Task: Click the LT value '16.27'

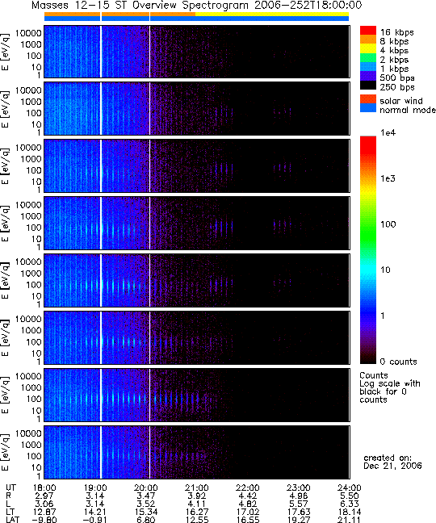Action: point(197,512)
